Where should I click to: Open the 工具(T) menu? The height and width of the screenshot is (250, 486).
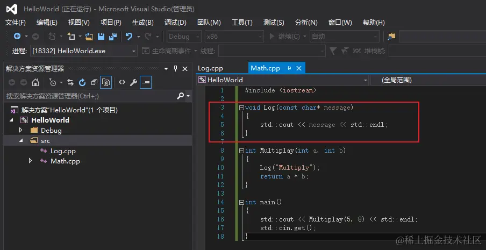tap(242, 23)
